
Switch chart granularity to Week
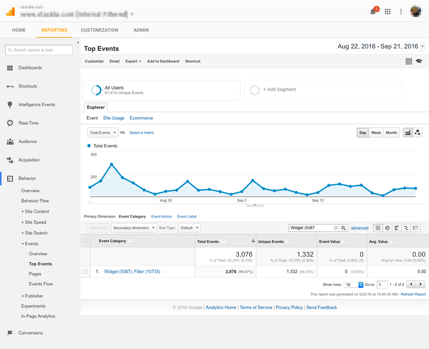(376, 133)
